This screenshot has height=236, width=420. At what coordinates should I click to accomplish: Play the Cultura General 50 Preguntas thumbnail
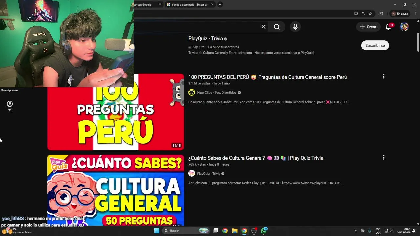pyautogui.click(x=115, y=190)
